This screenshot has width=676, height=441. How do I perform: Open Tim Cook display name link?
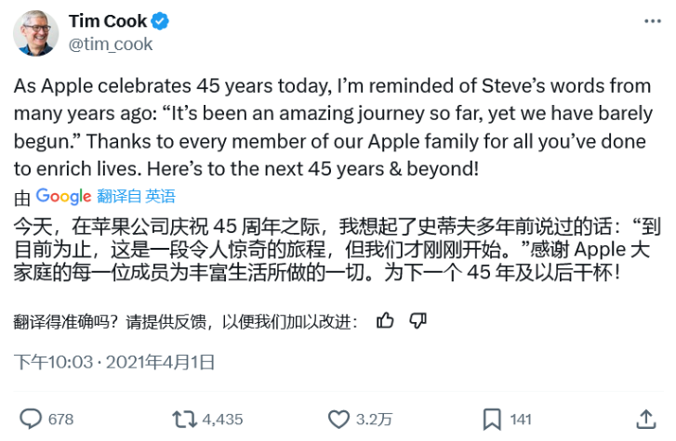pyautogui.click(x=105, y=20)
